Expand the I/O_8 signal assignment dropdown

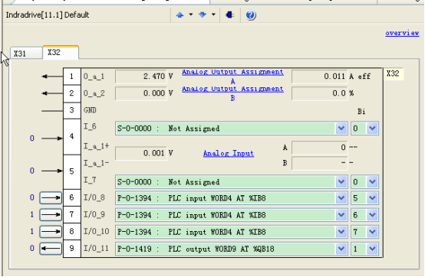click(x=341, y=198)
